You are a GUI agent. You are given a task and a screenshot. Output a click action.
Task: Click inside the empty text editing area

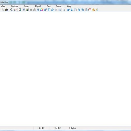coord(65,69)
